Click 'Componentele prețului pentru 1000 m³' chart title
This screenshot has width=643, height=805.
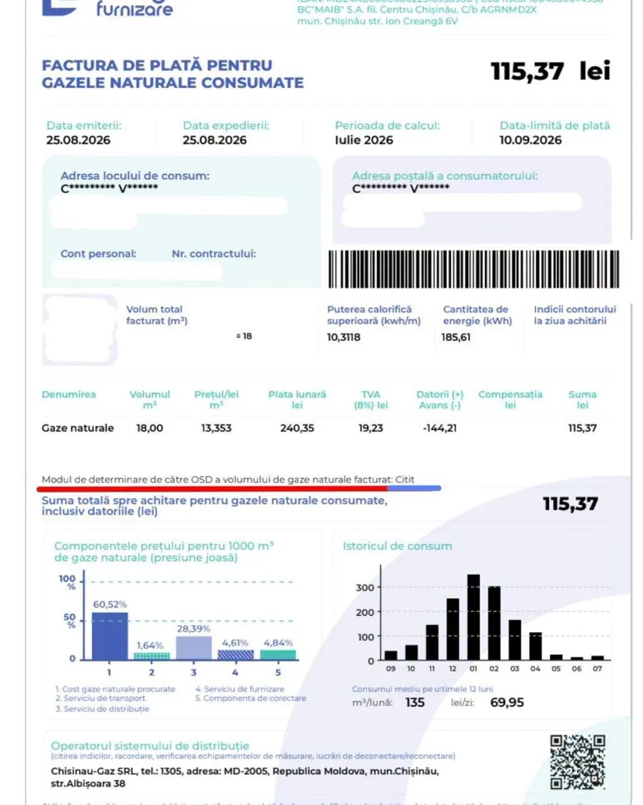tap(164, 552)
